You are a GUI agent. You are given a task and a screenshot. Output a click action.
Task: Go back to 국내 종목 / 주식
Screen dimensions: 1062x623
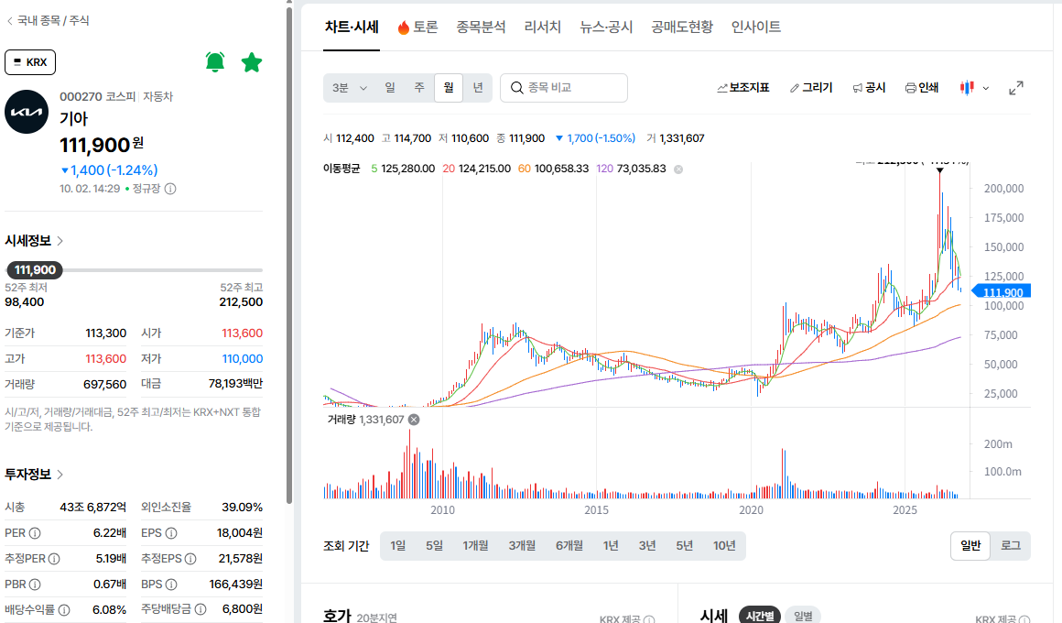tap(49, 20)
